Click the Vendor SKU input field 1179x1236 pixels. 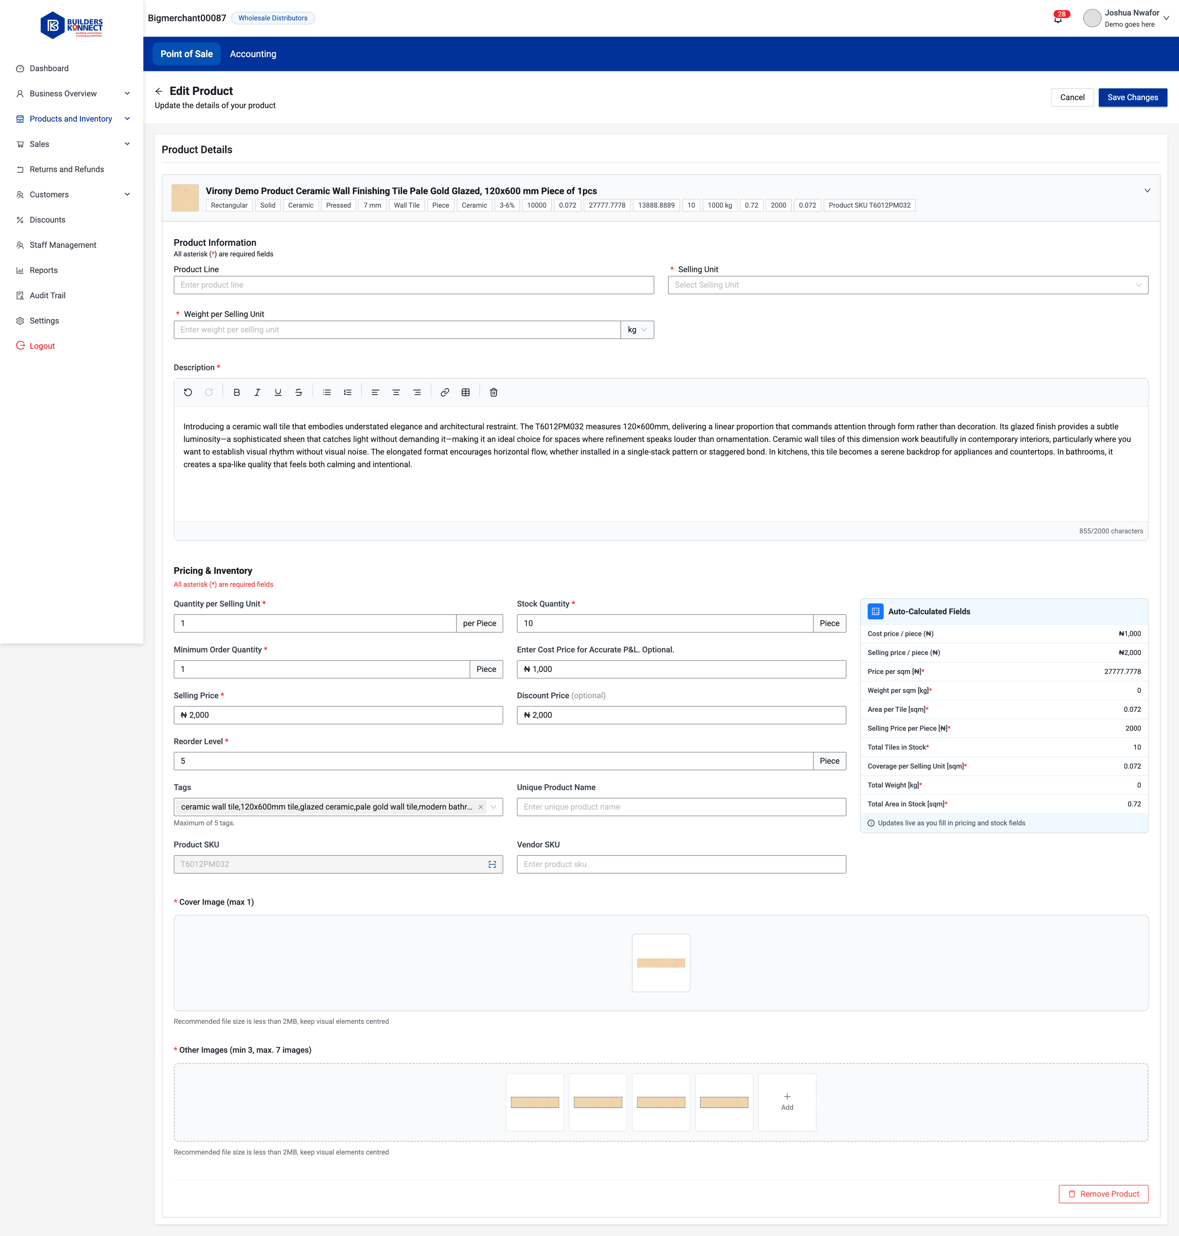681,864
